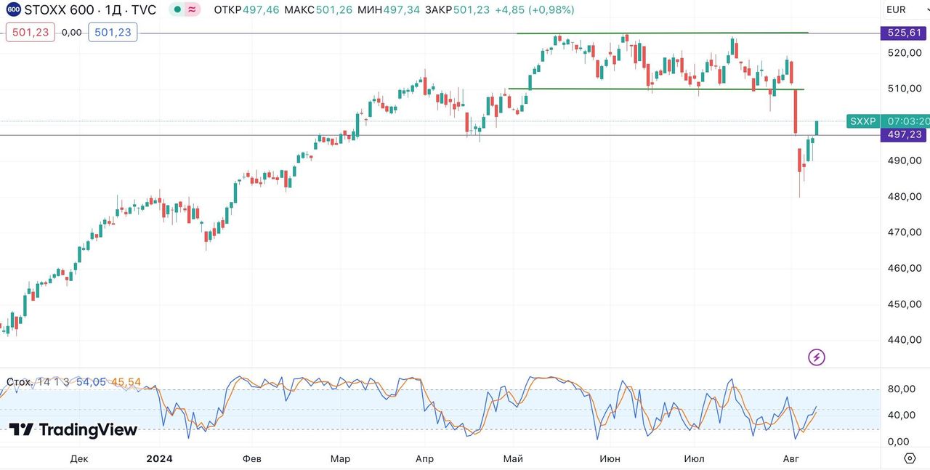Click the blue 501,23 buy price button
The height and width of the screenshot is (470, 930).
tap(113, 32)
